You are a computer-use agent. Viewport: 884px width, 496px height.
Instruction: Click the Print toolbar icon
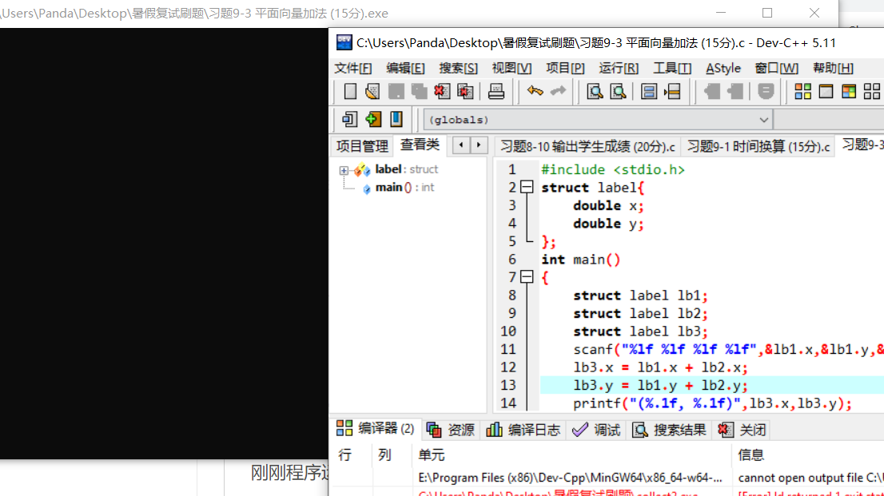(x=496, y=91)
